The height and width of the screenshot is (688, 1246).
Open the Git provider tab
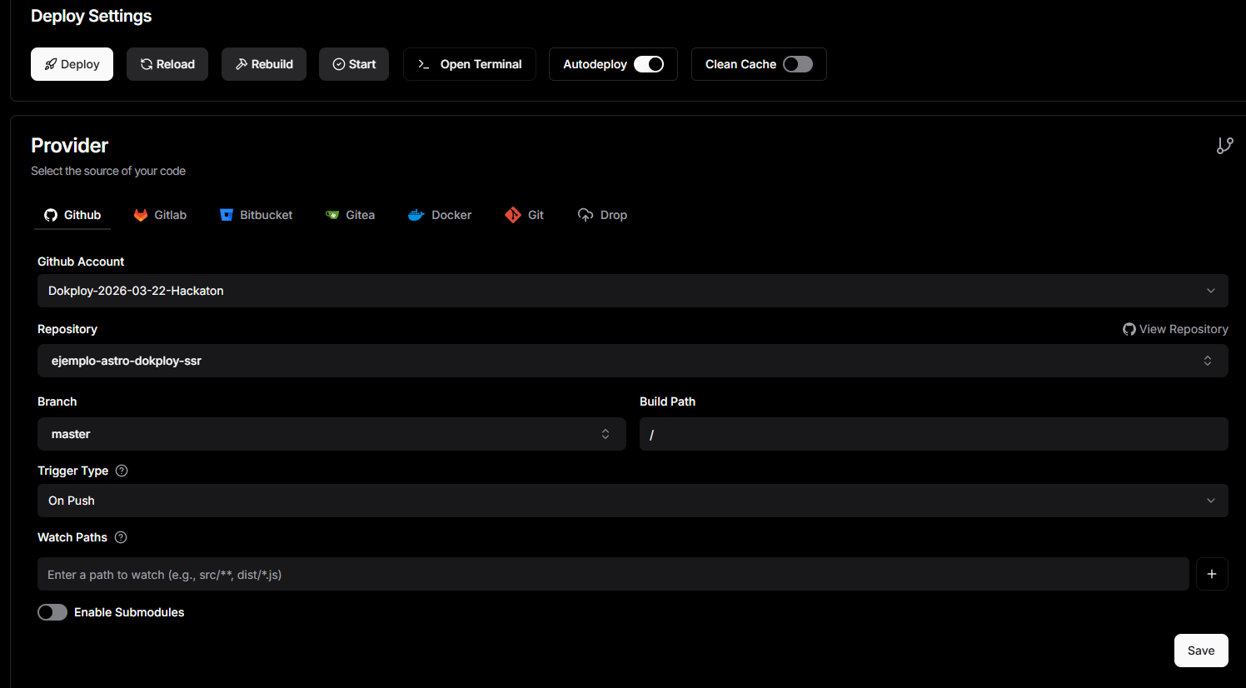[x=524, y=215]
